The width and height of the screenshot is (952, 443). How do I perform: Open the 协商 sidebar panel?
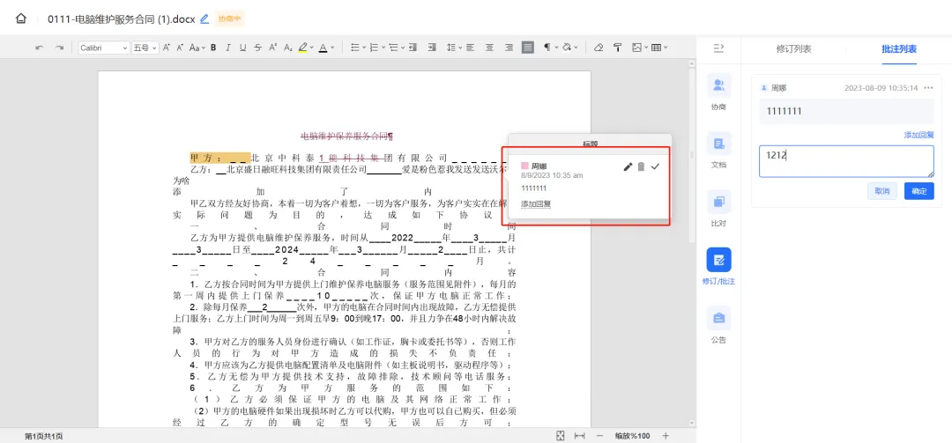click(718, 92)
